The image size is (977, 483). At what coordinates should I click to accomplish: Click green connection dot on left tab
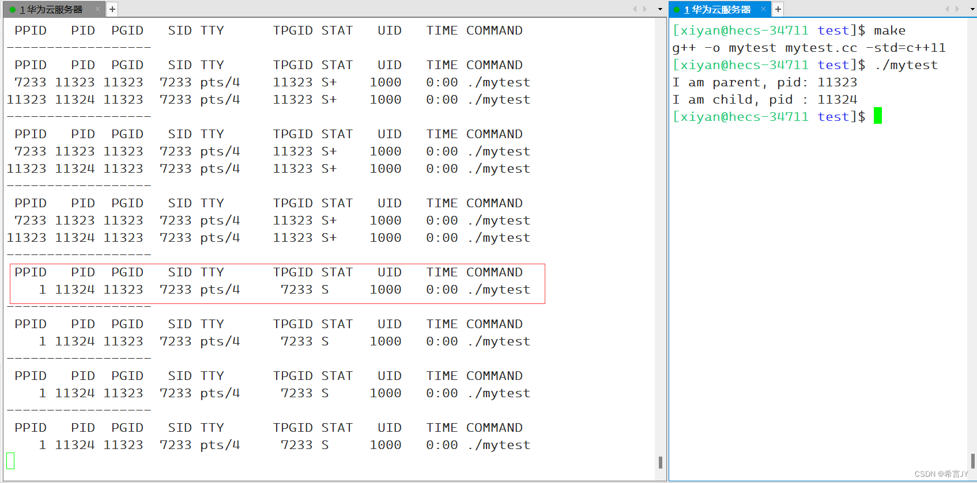[13, 10]
